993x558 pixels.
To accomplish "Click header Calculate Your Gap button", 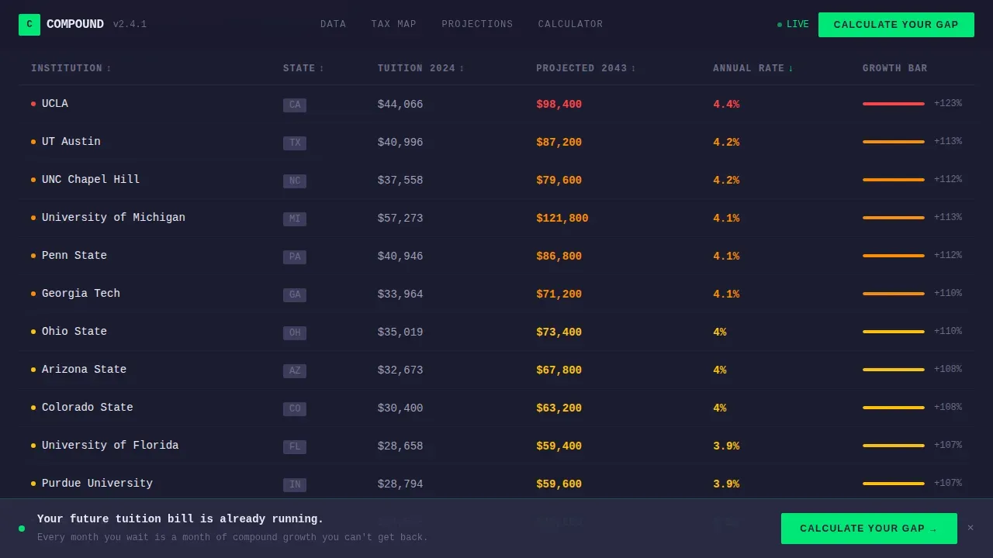I will (x=896, y=25).
